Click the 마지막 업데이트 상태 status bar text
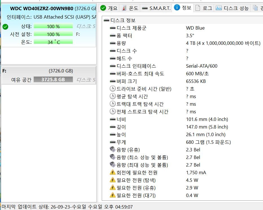The height and width of the screenshot is (210, 263). coord(67,207)
